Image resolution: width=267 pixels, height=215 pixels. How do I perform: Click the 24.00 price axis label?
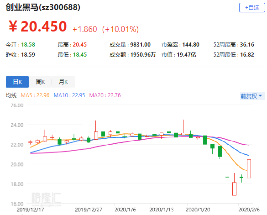17,125
